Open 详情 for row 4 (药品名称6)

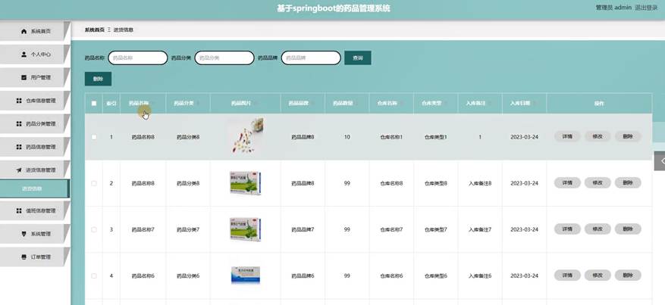[567, 275]
